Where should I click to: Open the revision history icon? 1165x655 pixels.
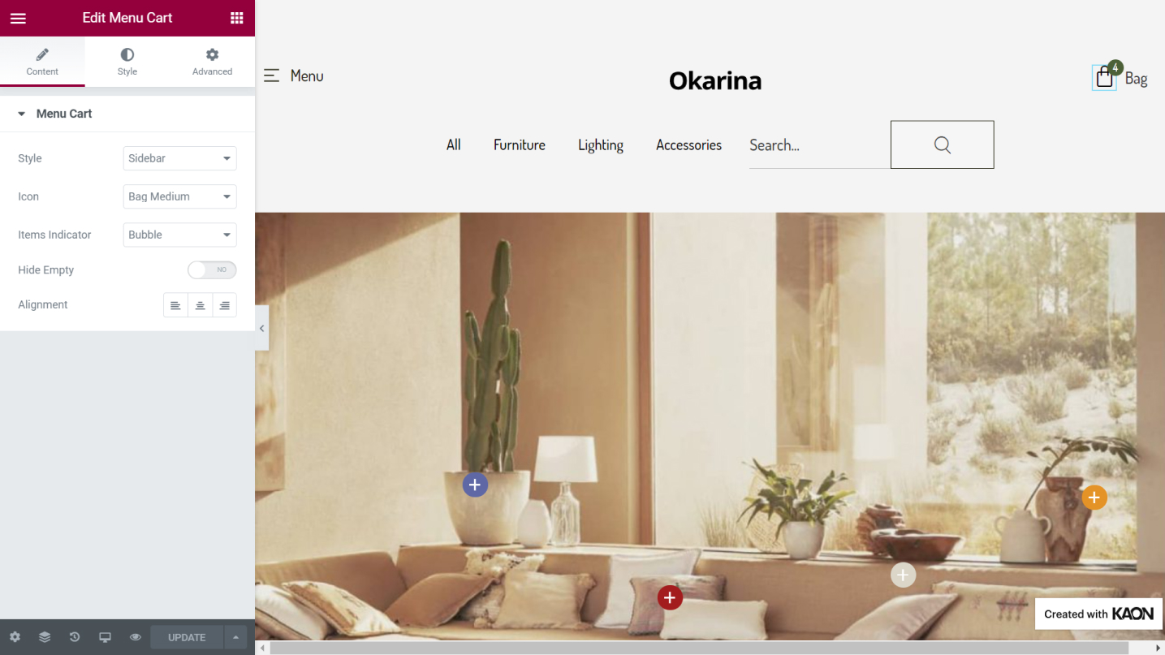pos(75,637)
